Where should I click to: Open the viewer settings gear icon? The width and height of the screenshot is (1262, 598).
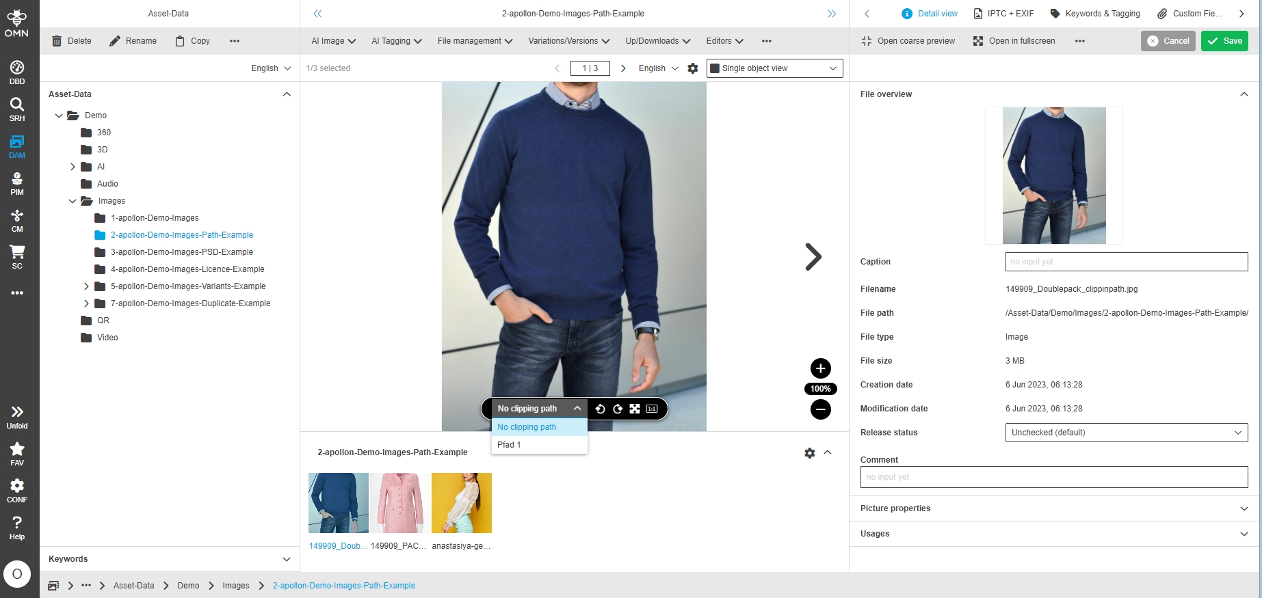[x=692, y=68]
